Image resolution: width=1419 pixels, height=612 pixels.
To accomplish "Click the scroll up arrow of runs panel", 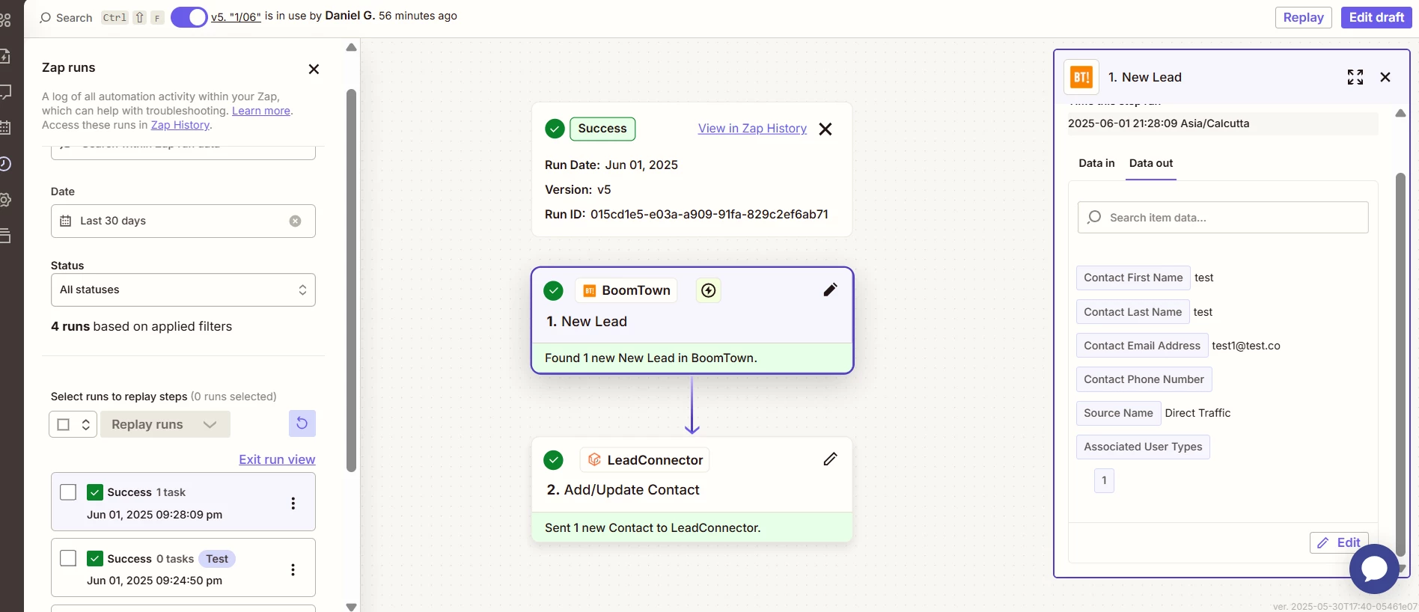I will 351,47.
